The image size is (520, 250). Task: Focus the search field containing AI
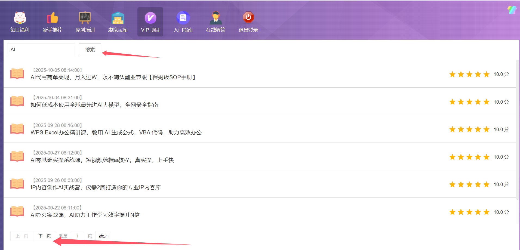pyautogui.click(x=41, y=50)
